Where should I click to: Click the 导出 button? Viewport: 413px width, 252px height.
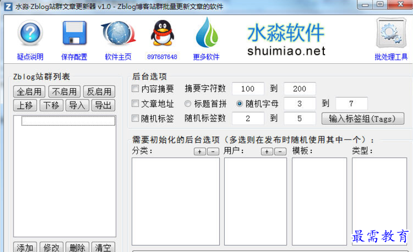[x=103, y=105]
